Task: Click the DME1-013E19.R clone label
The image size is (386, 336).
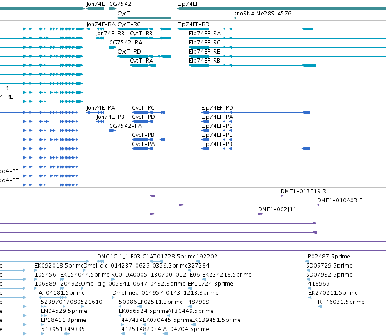Action: coord(303,191)
